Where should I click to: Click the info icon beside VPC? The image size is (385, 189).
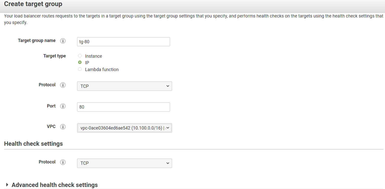pyautogui.click(x=63, y=127)
